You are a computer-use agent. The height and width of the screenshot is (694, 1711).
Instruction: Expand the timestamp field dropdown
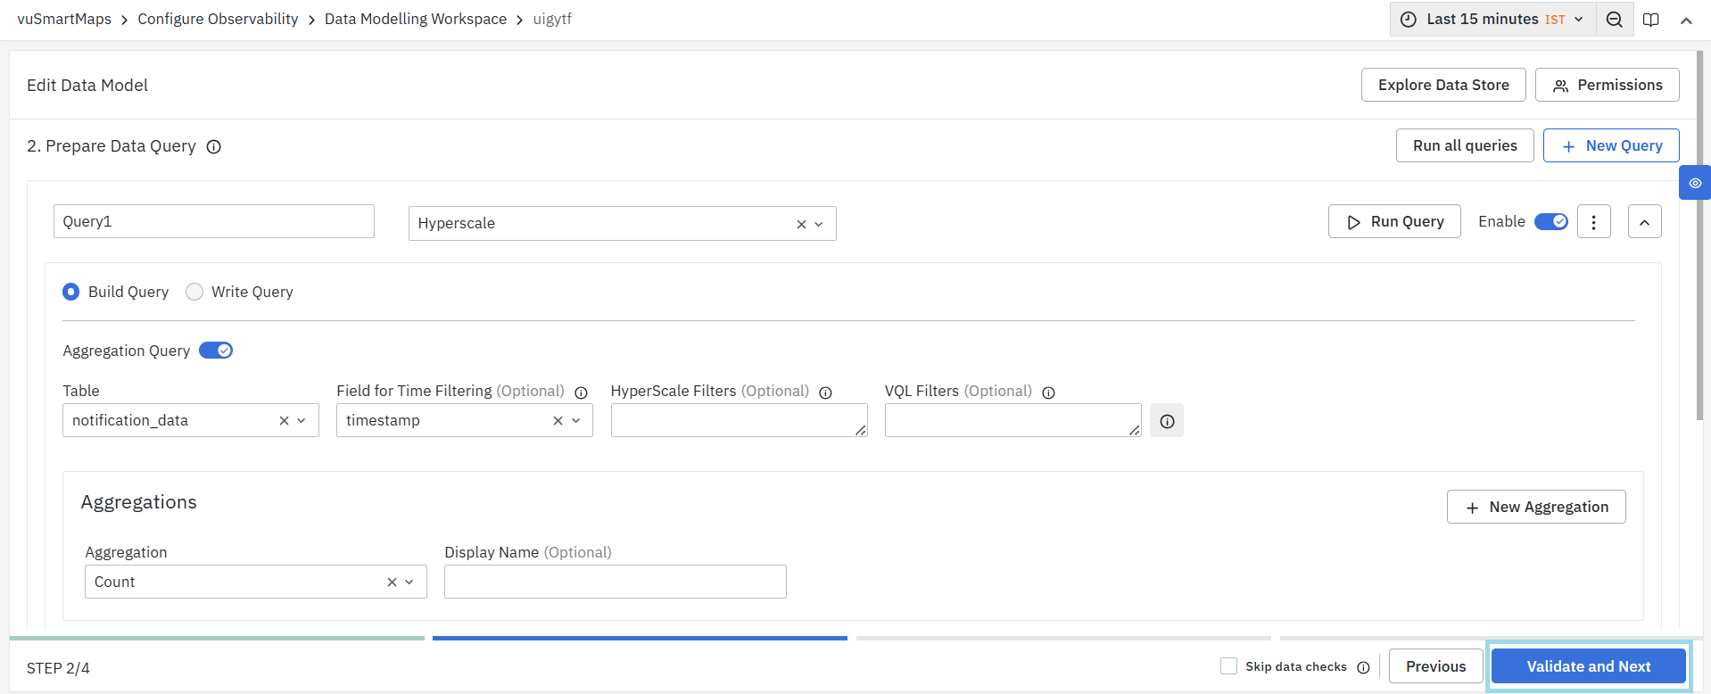575,421
